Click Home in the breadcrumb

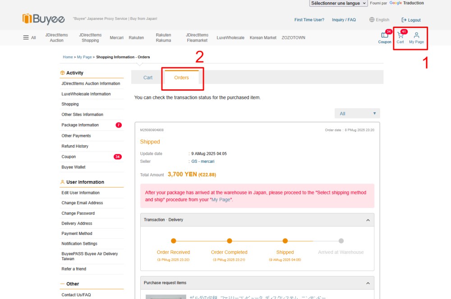pos(68,57)
